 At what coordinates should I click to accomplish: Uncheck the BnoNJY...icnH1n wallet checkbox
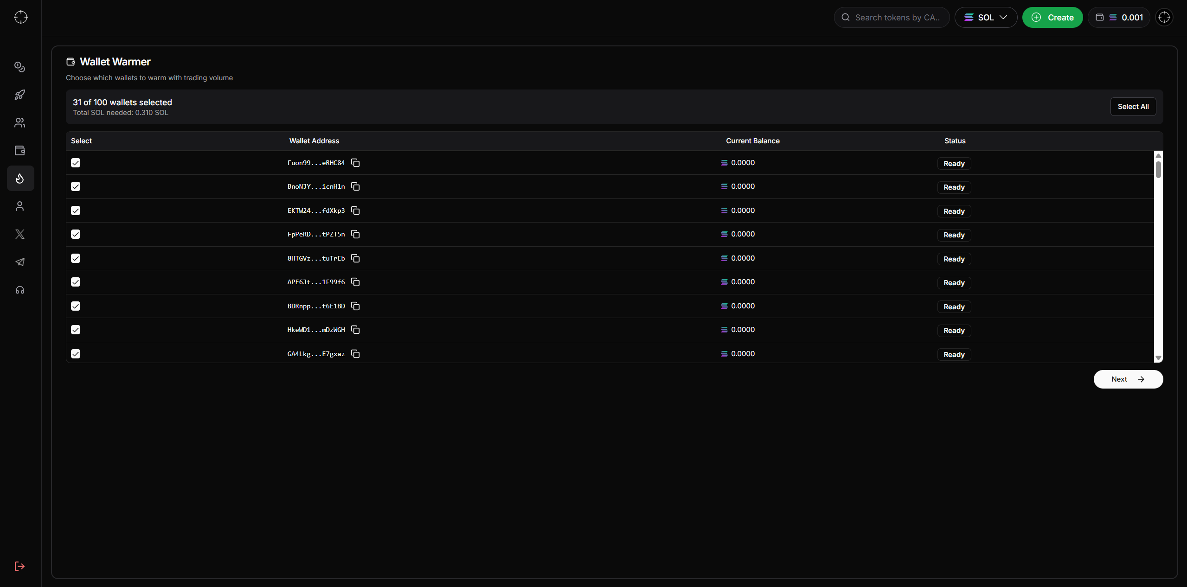click(76, 186)
